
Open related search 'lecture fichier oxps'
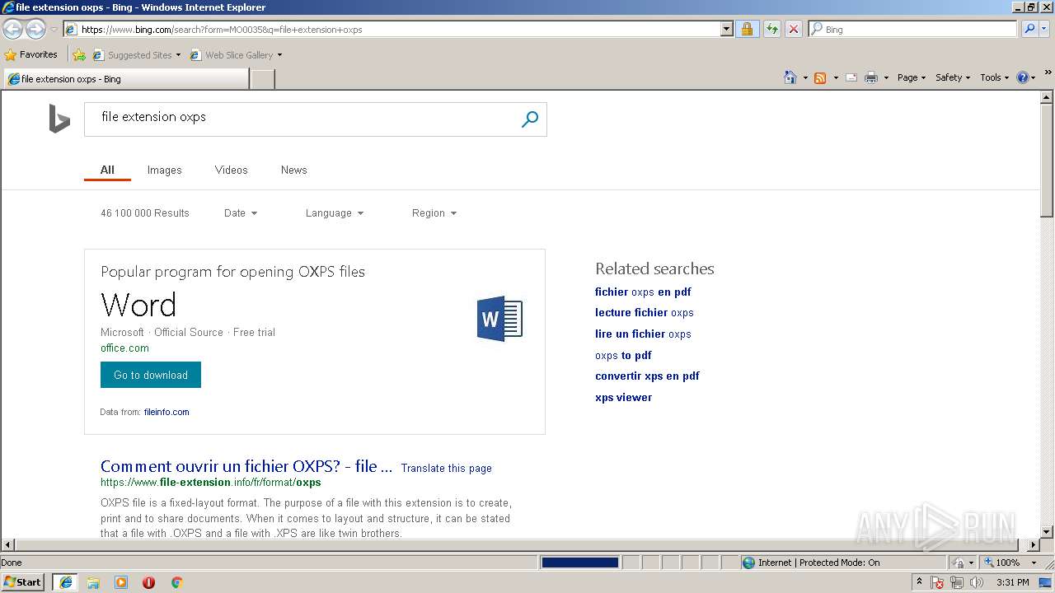coord(645,312)
